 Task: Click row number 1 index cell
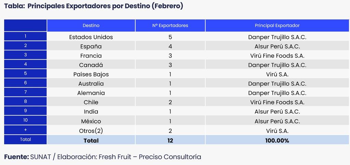(x=26, y=36)
